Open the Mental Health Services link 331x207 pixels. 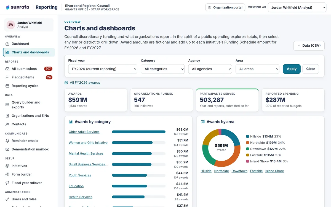pyautogui.click(x=86, y=153)
